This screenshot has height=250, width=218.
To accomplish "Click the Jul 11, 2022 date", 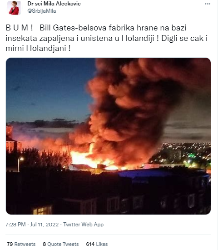I will click(x=45, y=225).
